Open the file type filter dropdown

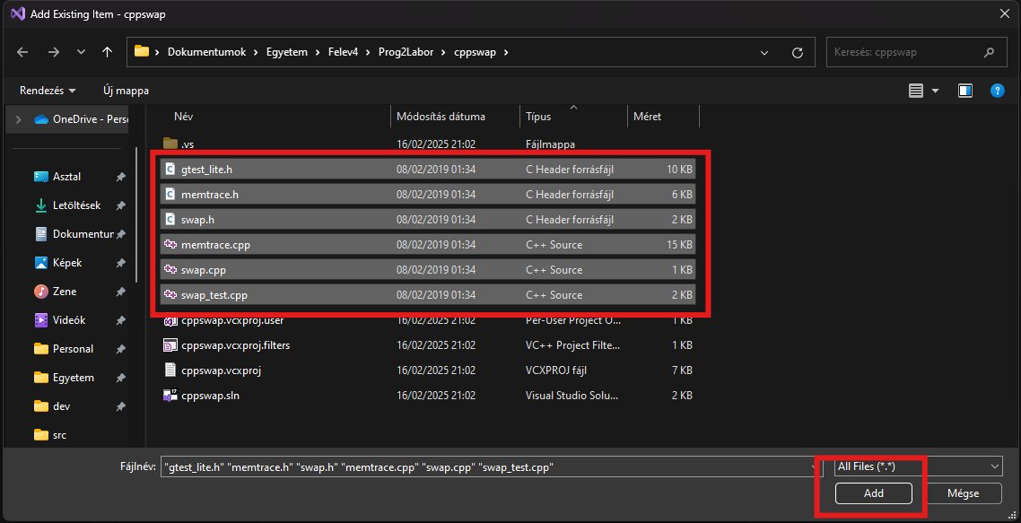pyautogui.click(x=917, y=466)
